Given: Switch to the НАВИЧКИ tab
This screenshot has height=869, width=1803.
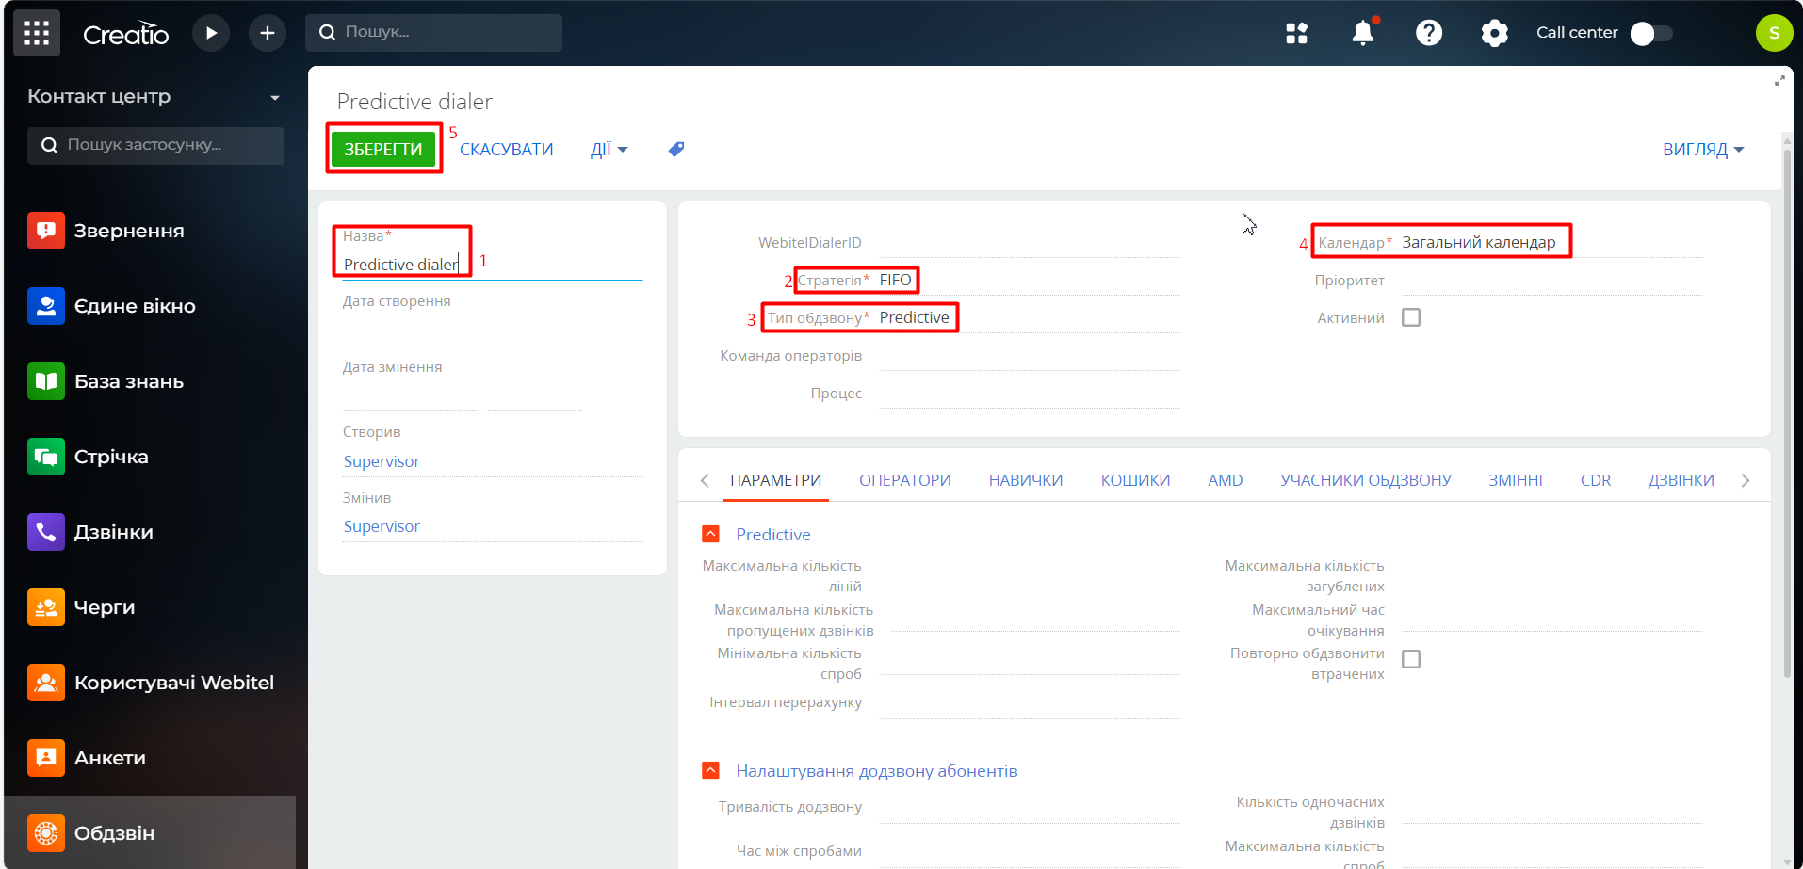Looking at the screenshot, I should click(x=1026, y=480).
